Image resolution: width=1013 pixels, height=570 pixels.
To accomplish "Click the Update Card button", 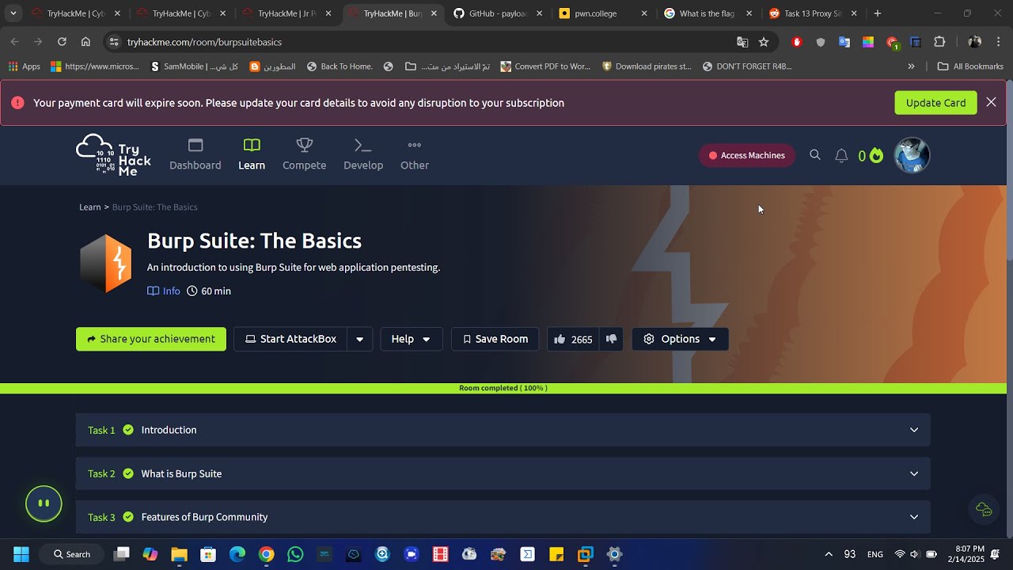I will click(x=935, y=103).
